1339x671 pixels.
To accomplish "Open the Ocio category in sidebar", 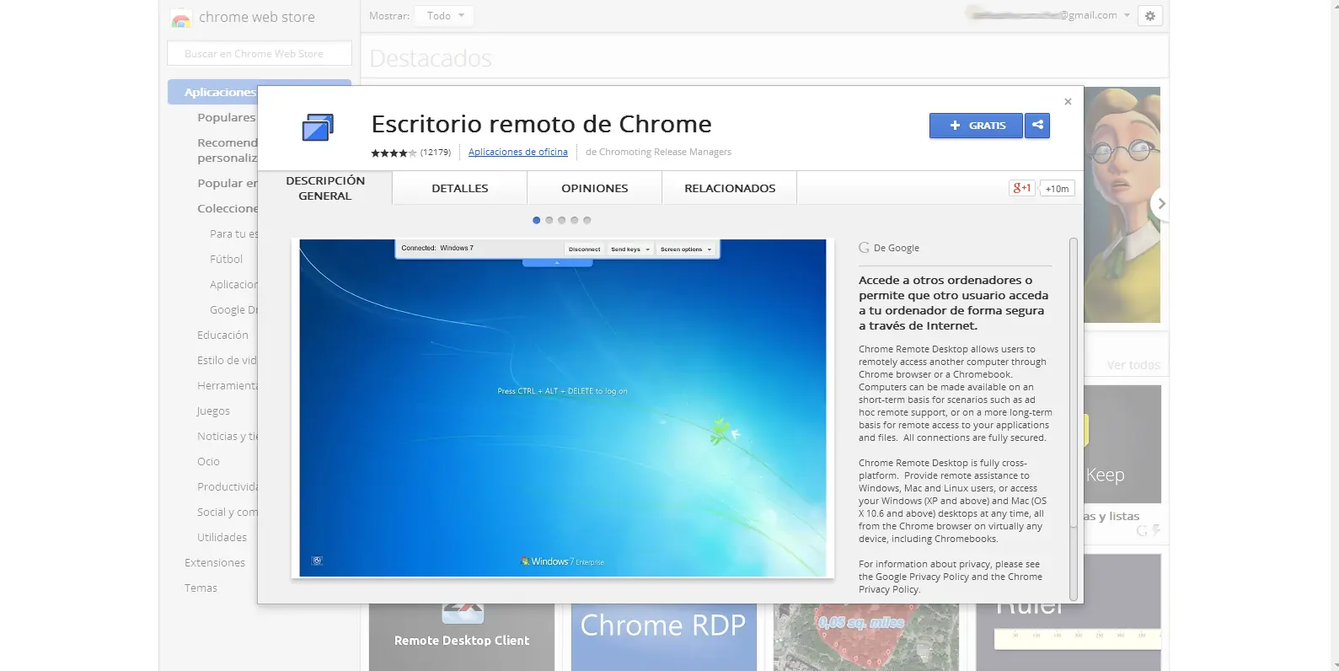I will (x=208, y=461).
